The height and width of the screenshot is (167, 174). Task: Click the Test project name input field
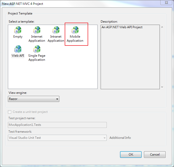pyautogui.click(x=57, y=125)
